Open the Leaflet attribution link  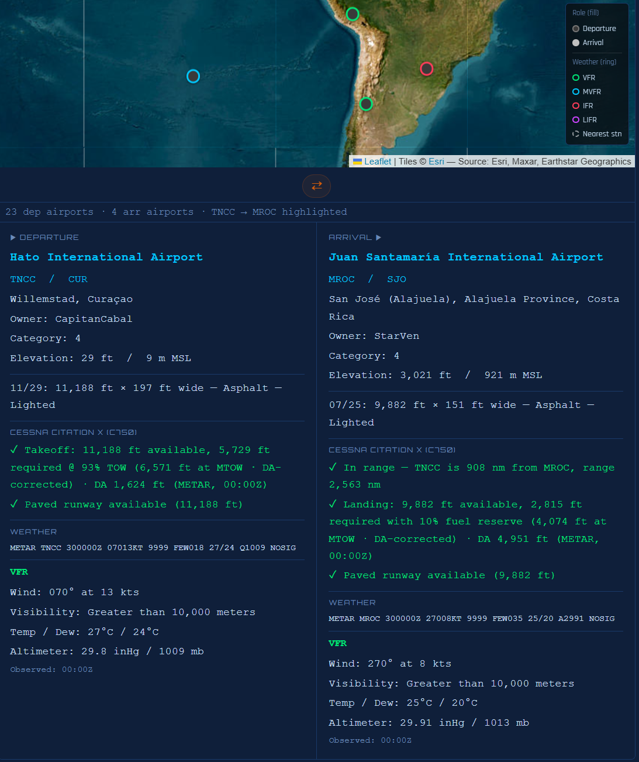(x=377, y=162)
